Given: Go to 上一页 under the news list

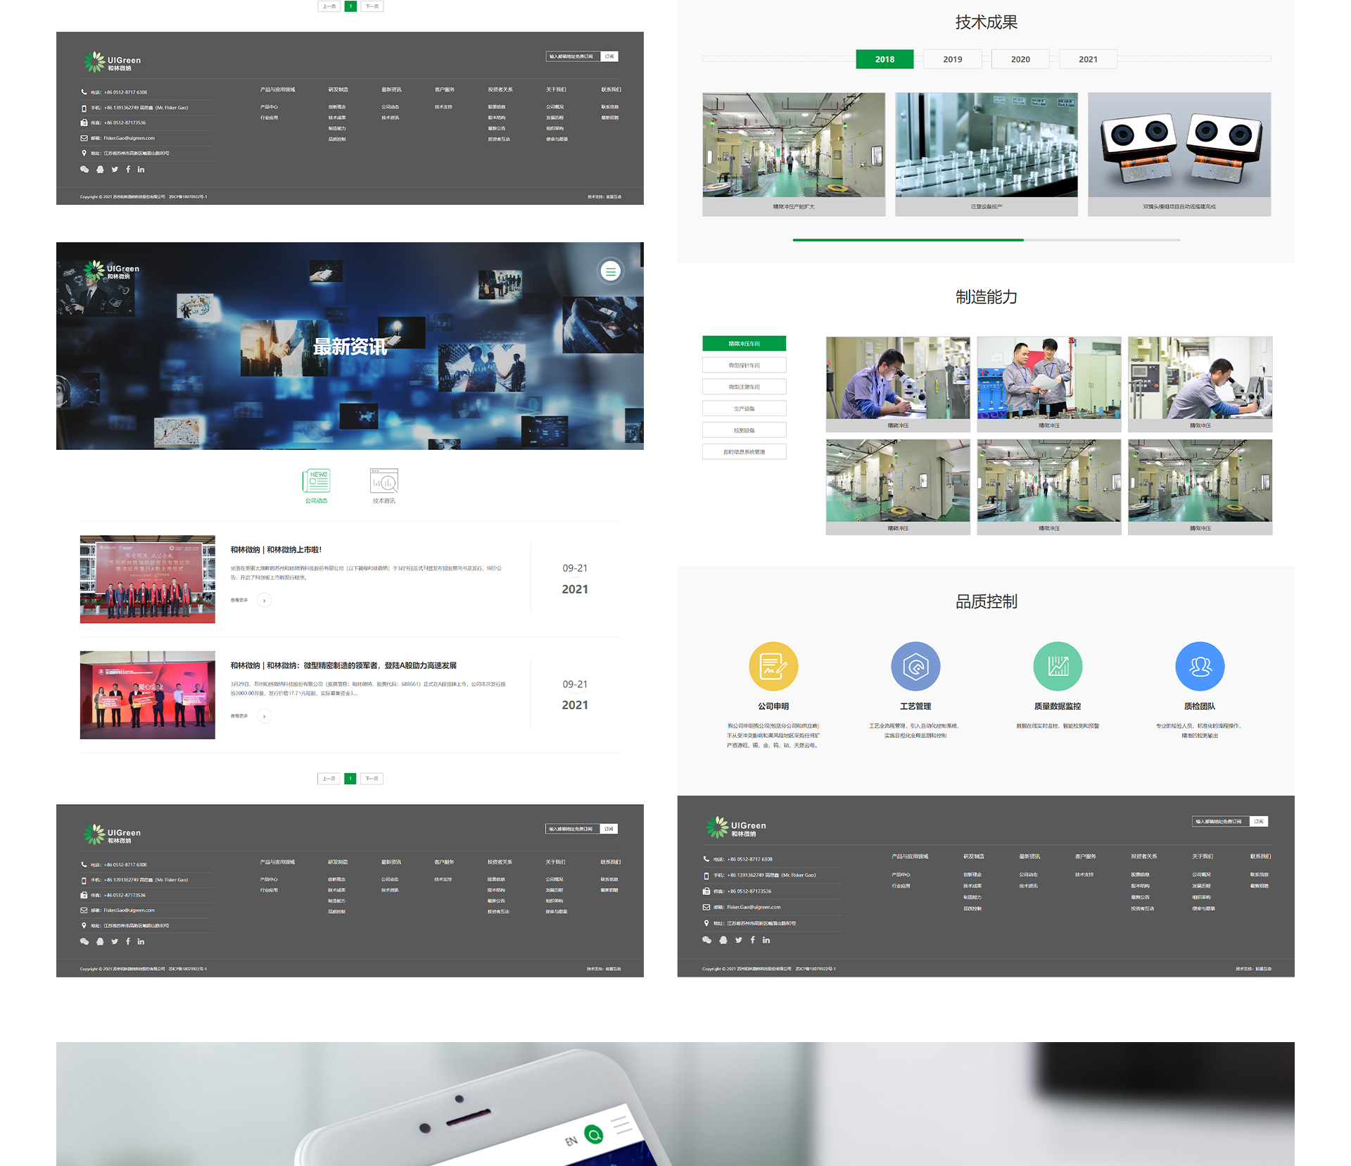Looking at the screenshot, I should click(329, 779).
